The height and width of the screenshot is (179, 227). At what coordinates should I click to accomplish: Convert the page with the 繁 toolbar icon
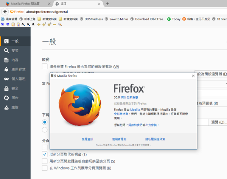[3, 24]
